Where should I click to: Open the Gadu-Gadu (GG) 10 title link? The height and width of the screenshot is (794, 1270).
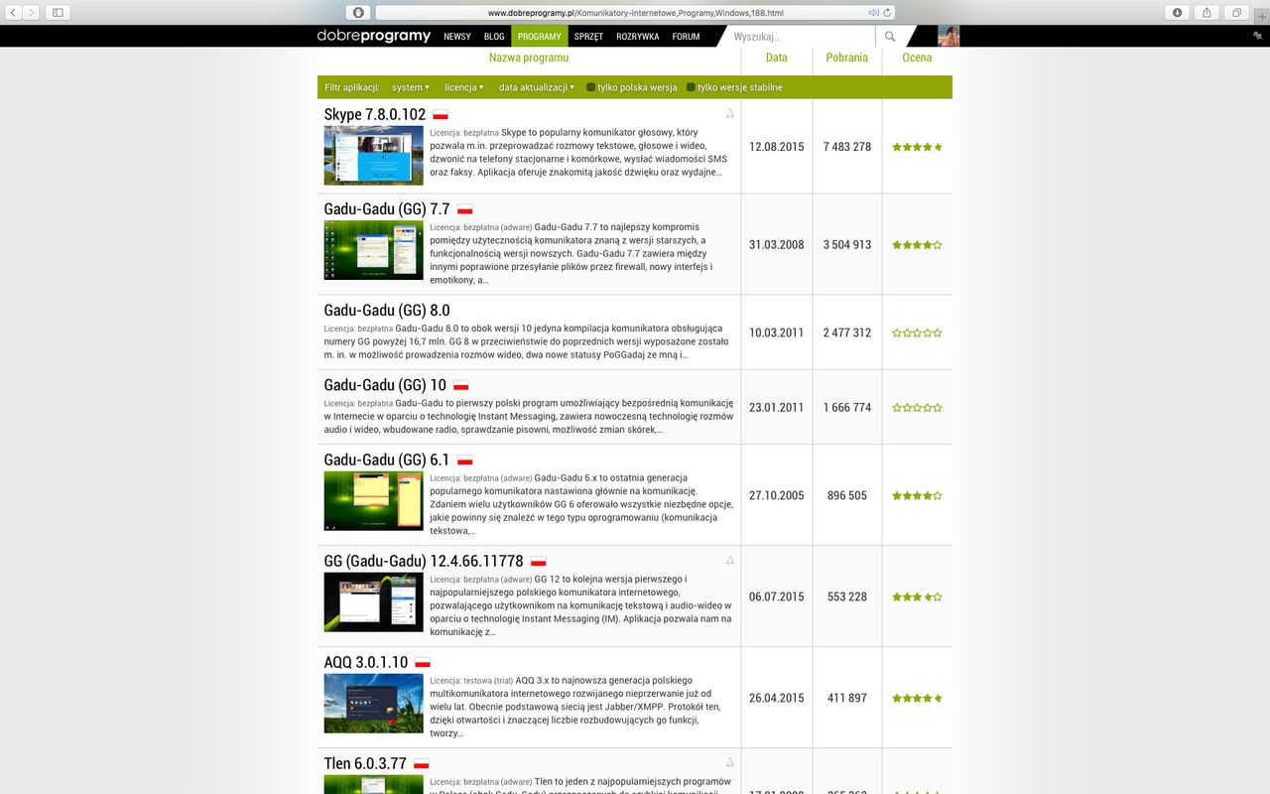(385, 385)
